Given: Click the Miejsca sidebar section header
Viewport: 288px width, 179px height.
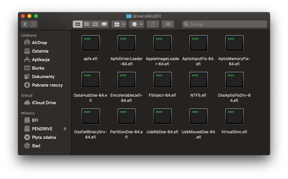Looking at the screenshot, I should [28, 113].
